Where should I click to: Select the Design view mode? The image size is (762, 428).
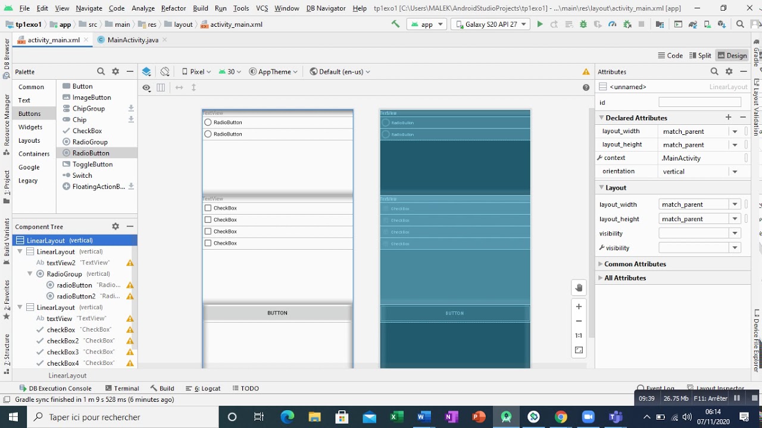(x=732, y=55)
